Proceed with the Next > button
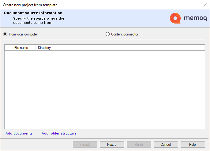Viewport: 210px width, 151px height. (112, 145)
